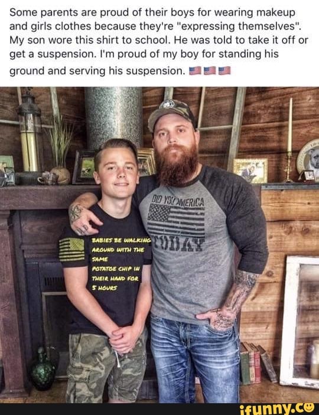Click the gold picture frame by ladder
Image resolution: width=319 pixels, height=415 pixels.
pos(250,171)
